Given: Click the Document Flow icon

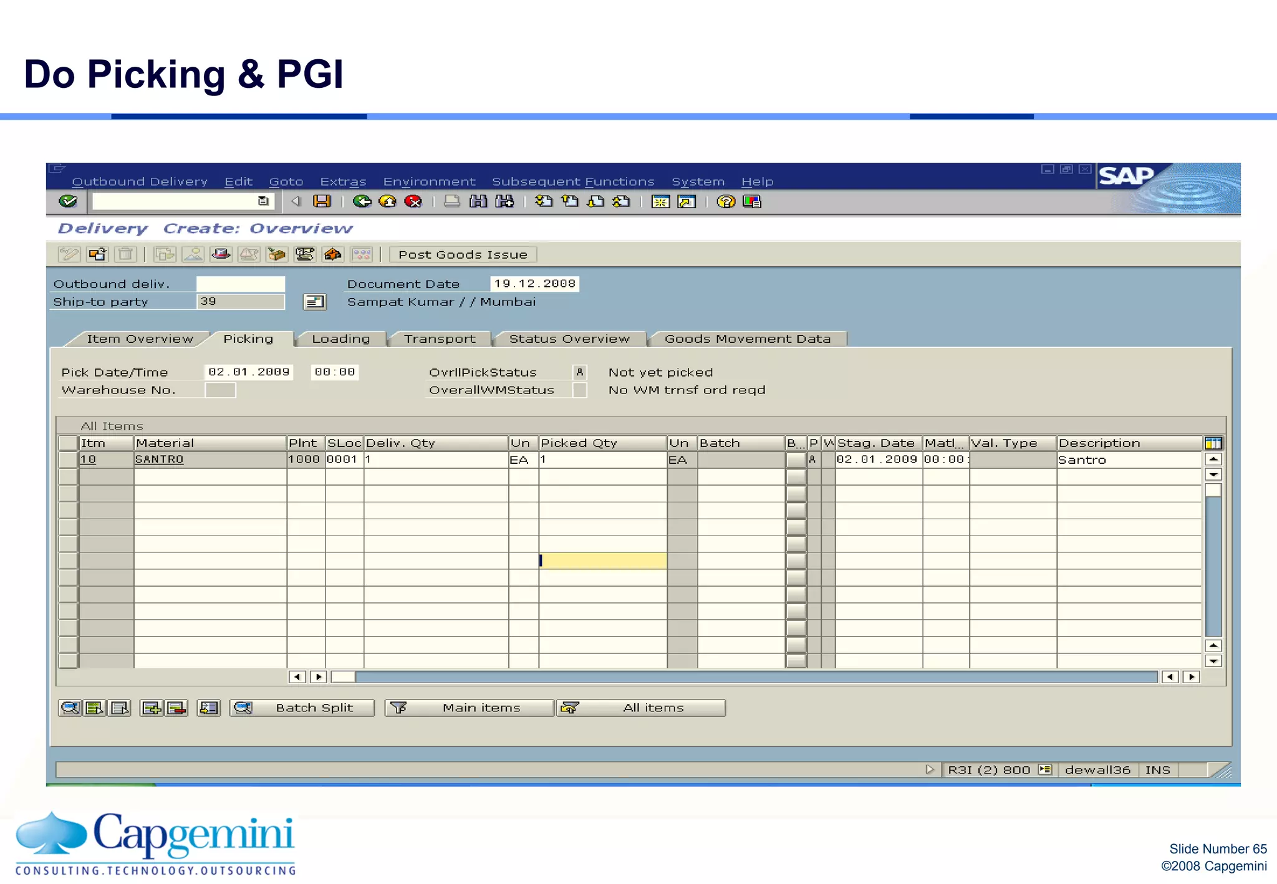Looking at the screenshot, I should [304, 254].
